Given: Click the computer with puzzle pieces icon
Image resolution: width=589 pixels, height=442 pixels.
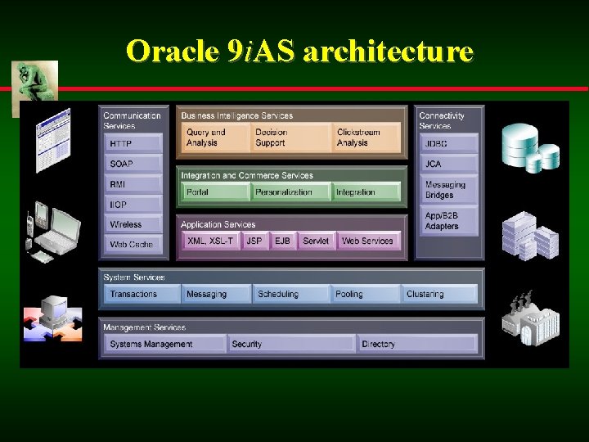Looking at the screenshot, I should pos(53,318).
